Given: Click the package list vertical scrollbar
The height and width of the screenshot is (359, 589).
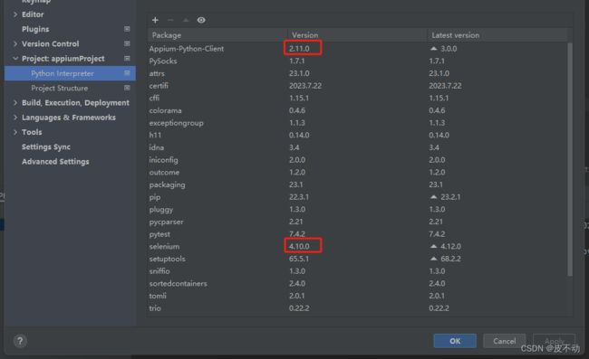Looking at the screenshot, I should [570, 159].
